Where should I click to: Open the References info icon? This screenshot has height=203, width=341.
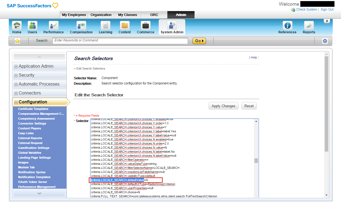click(x=287, y=26)
